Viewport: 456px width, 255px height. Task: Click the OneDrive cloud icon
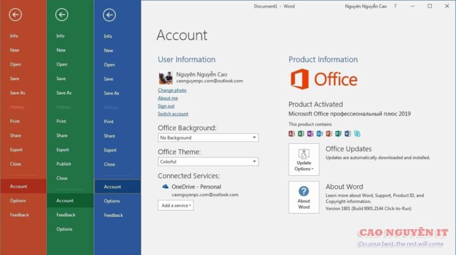click(x=165, y=186)
